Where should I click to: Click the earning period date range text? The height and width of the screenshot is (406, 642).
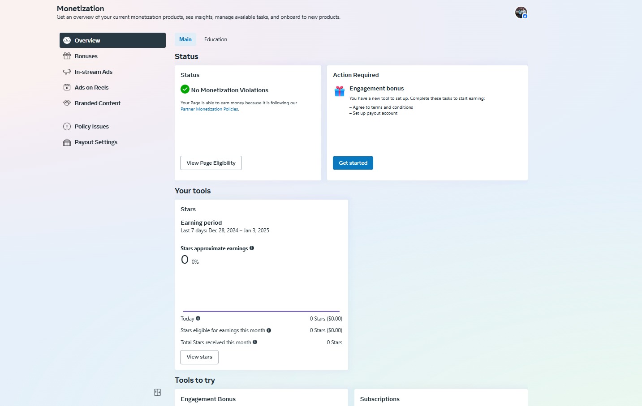coord(225,231)
